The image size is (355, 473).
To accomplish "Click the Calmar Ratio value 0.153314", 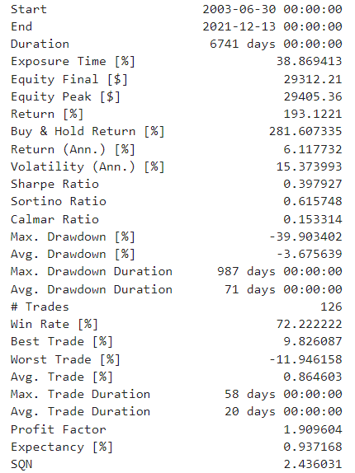I will (x=313, y=219).
